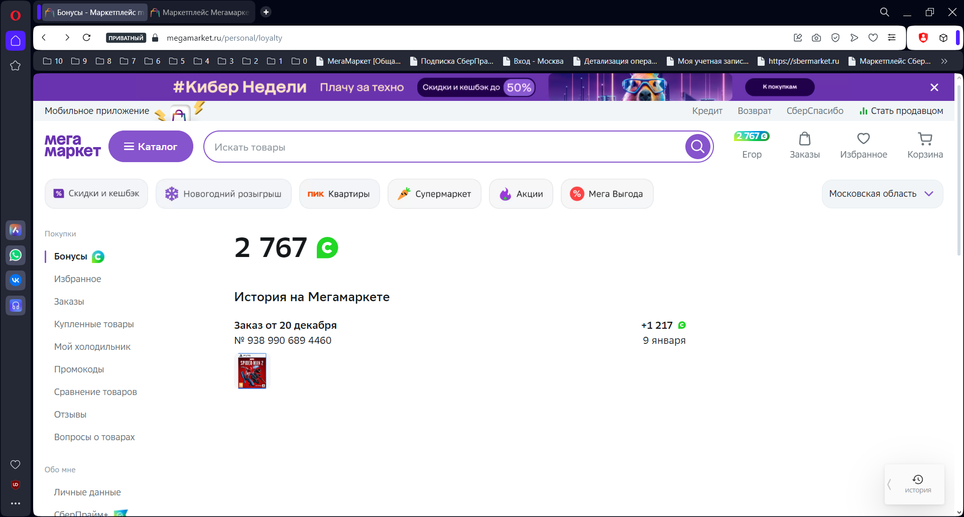Open Корзина cart icon

925,146
